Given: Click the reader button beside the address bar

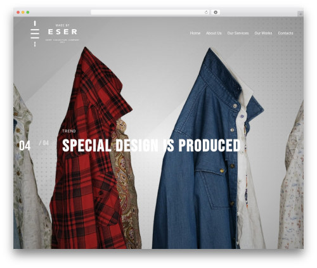Looking at the screenshot, I should tap(216, 12).
